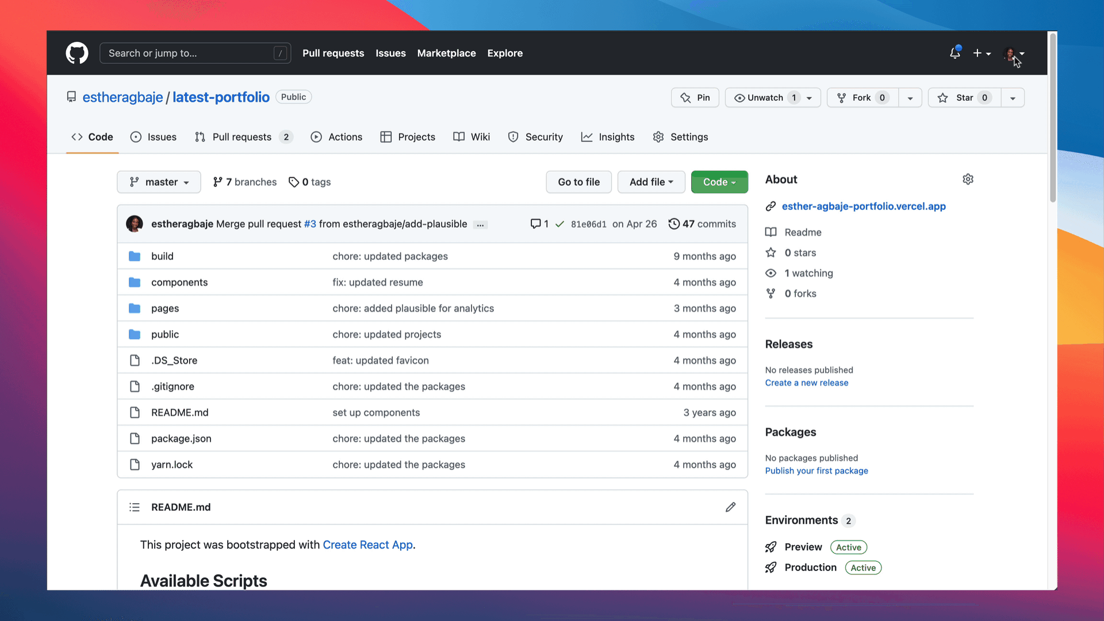1104x621 pixels.
Task: Click Pull requests in top navigation bar
Action: (333, 53)
